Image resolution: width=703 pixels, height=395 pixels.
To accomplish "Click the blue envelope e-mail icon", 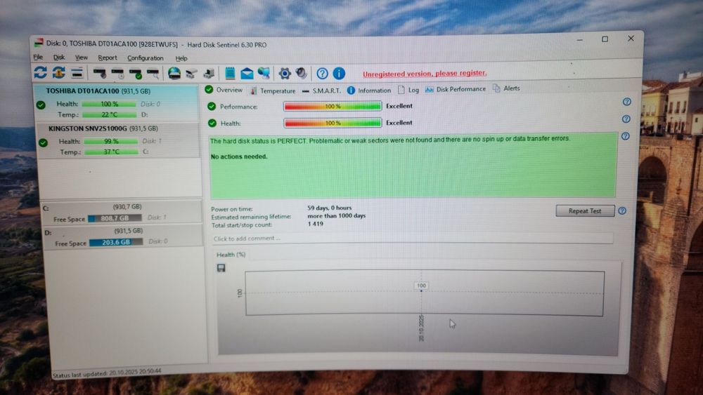I will tap(247, 74).
